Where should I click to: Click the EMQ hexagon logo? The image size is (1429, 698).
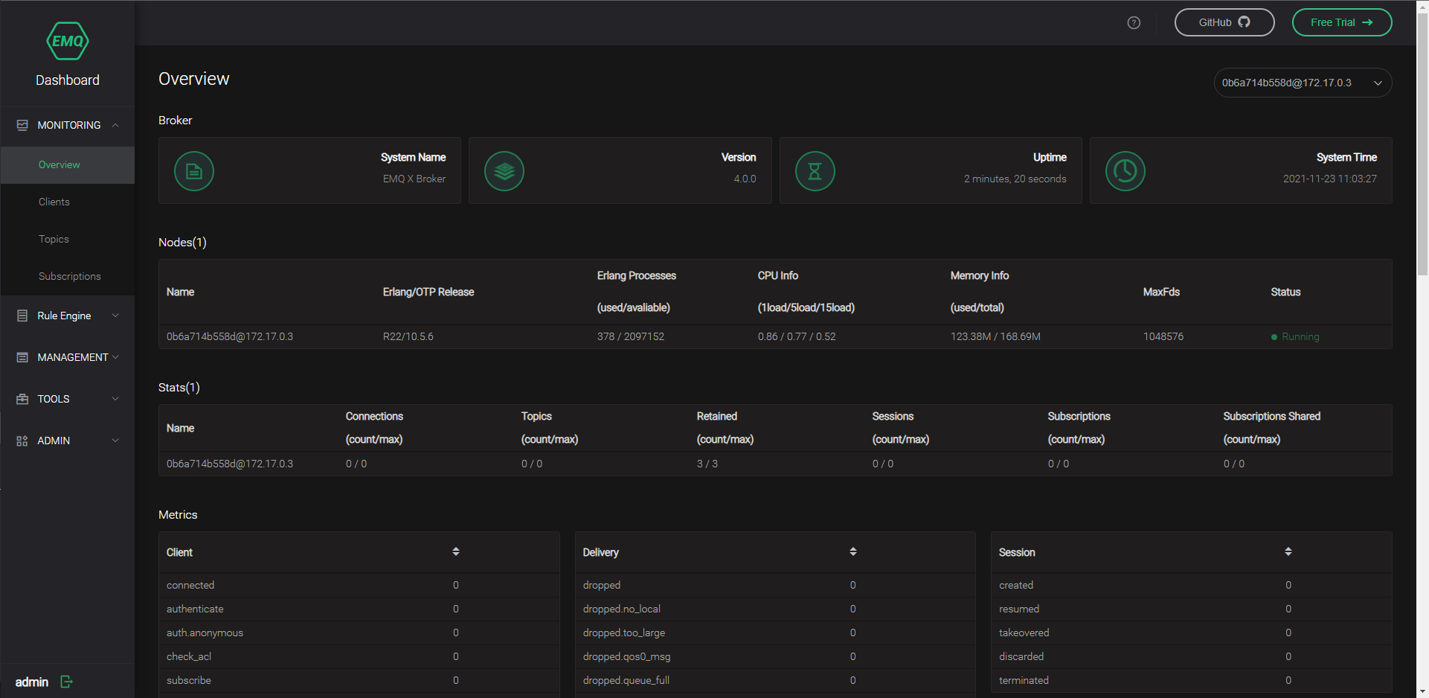tap(68, 41)
